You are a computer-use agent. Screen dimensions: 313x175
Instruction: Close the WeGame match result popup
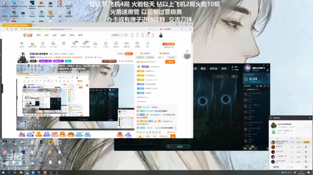pos(310,118)
